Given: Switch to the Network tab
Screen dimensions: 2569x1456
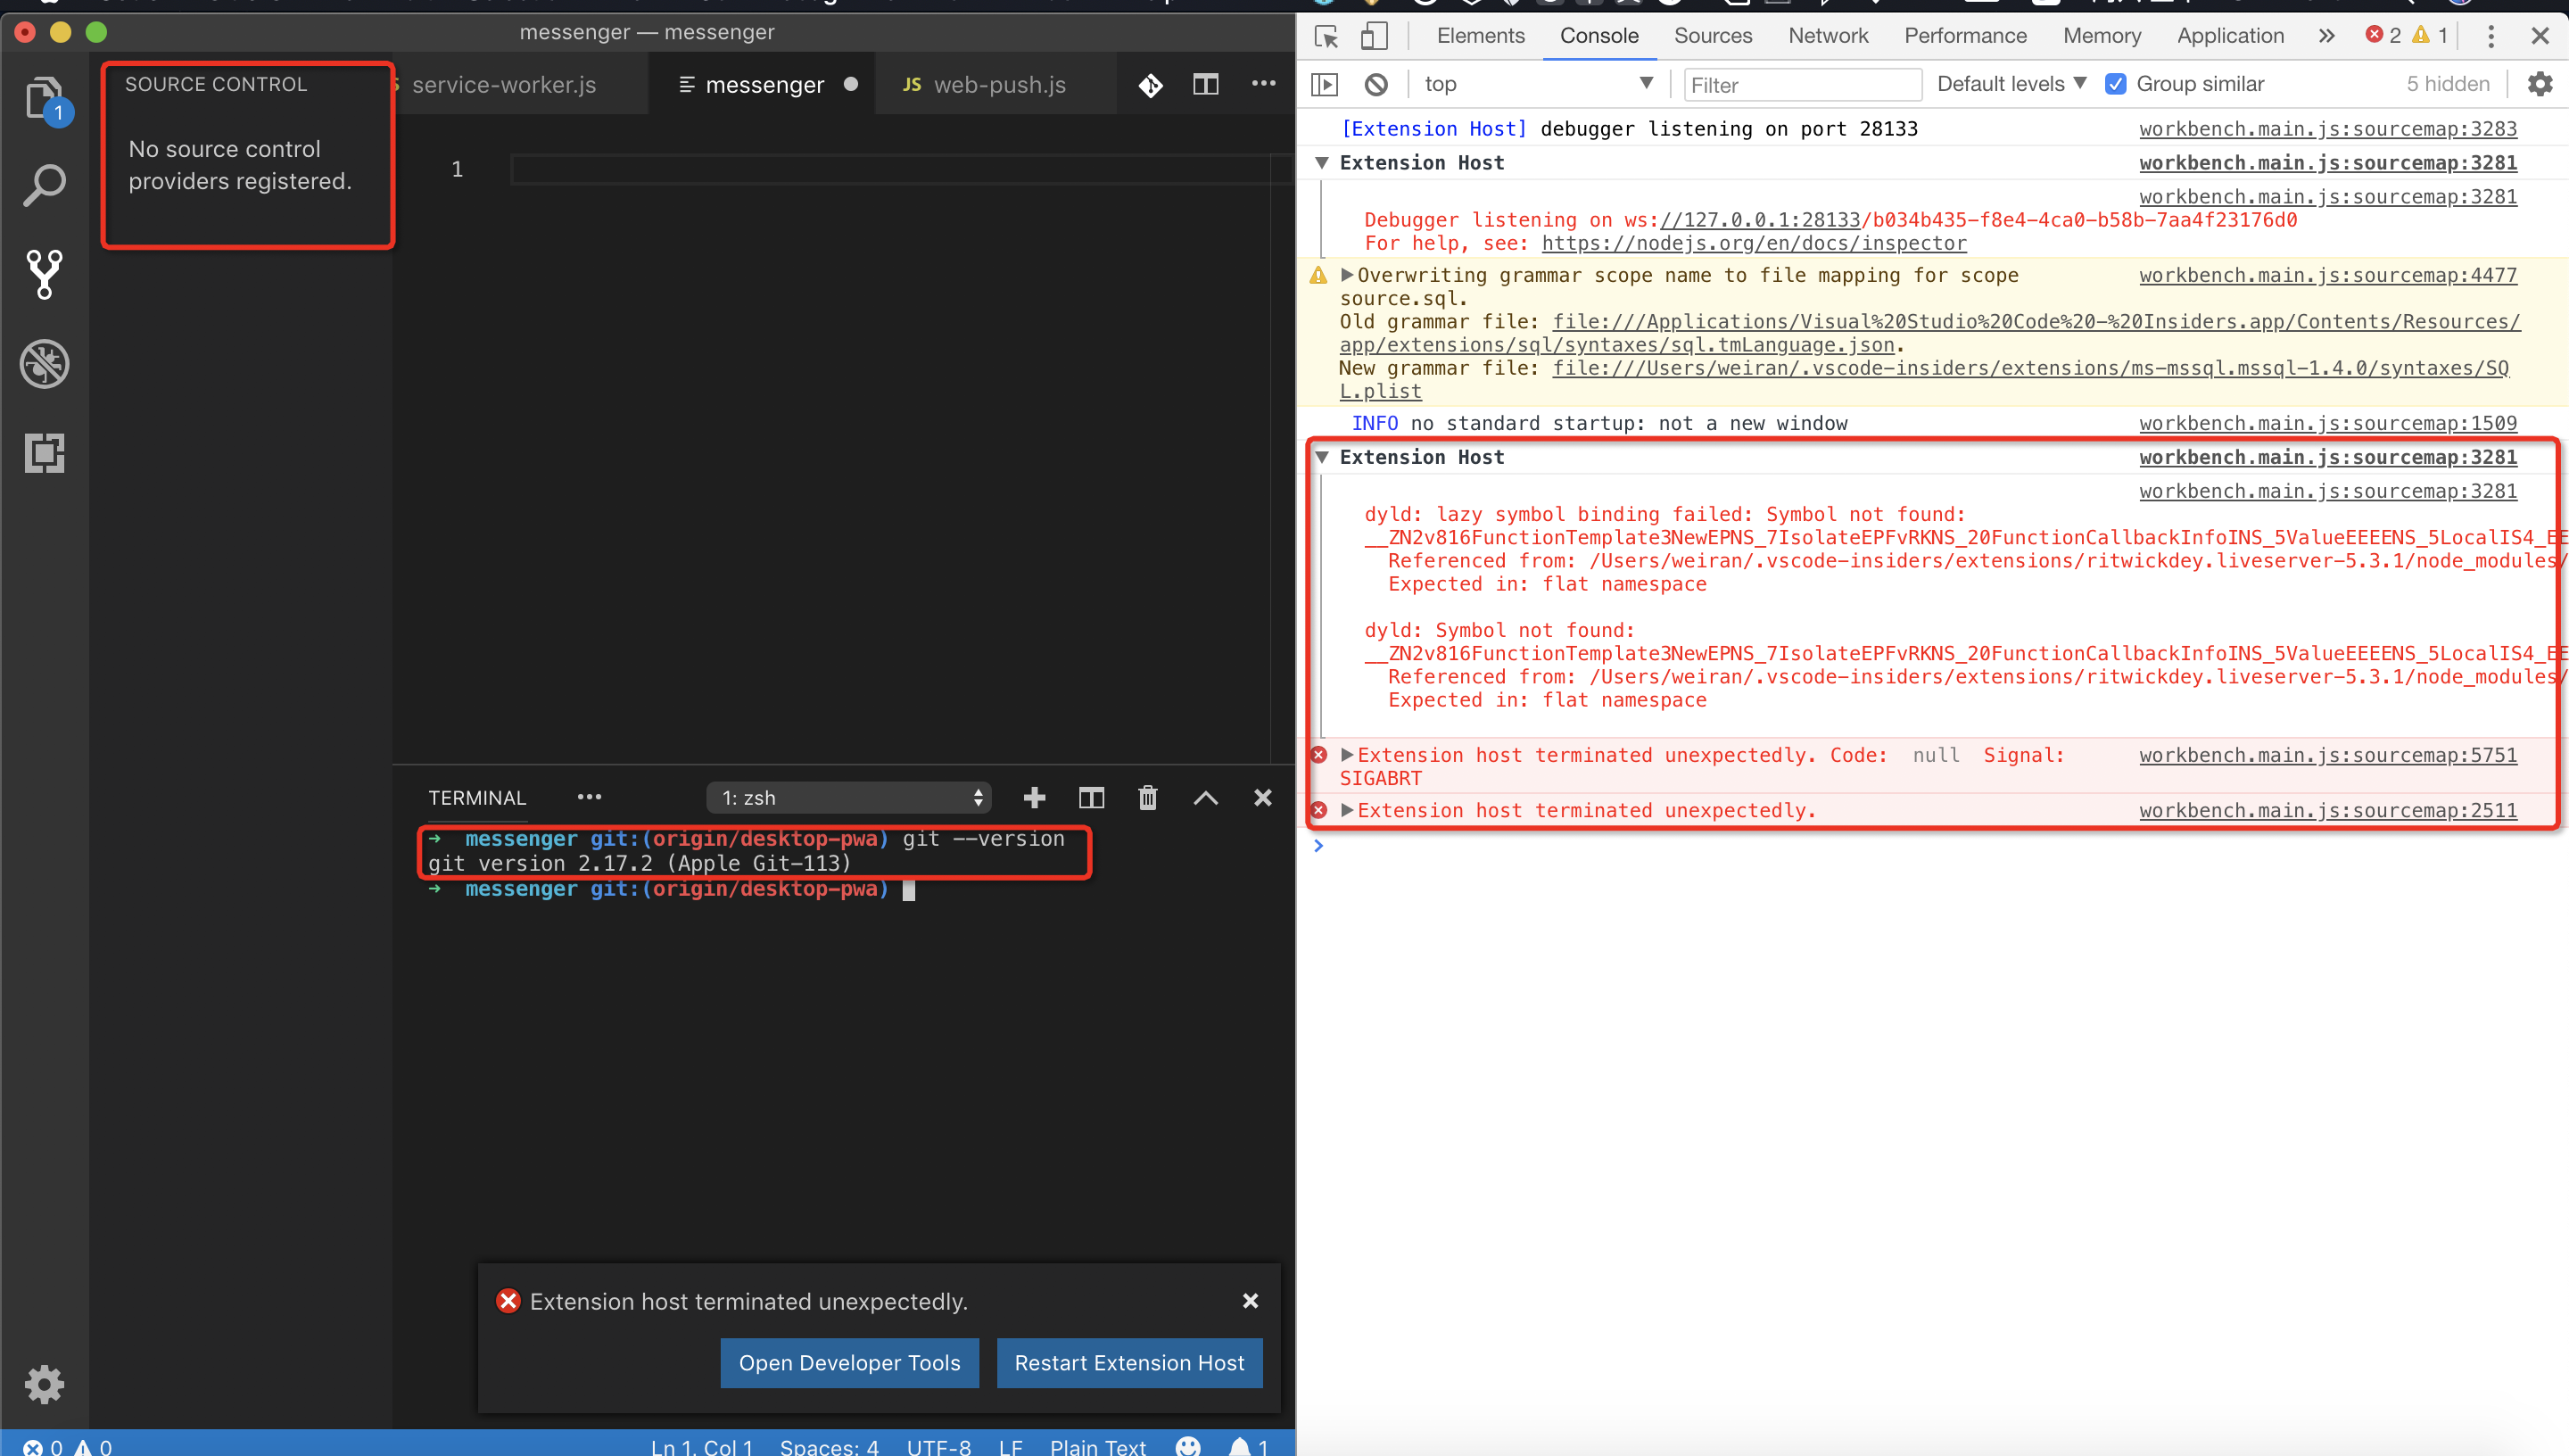Looking at the screenshot, I should [x=1829, y=35].
